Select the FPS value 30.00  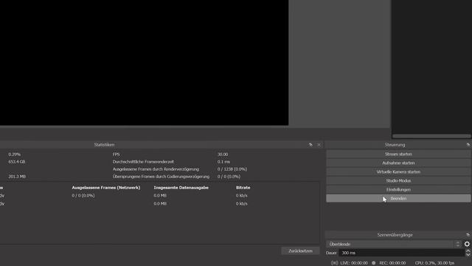[223, 154]
